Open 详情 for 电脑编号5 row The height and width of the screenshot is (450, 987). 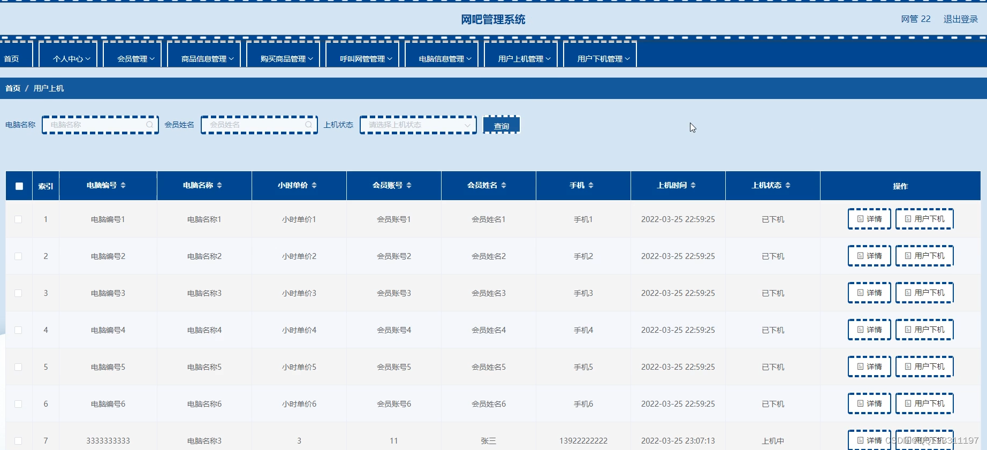[869, 367]
